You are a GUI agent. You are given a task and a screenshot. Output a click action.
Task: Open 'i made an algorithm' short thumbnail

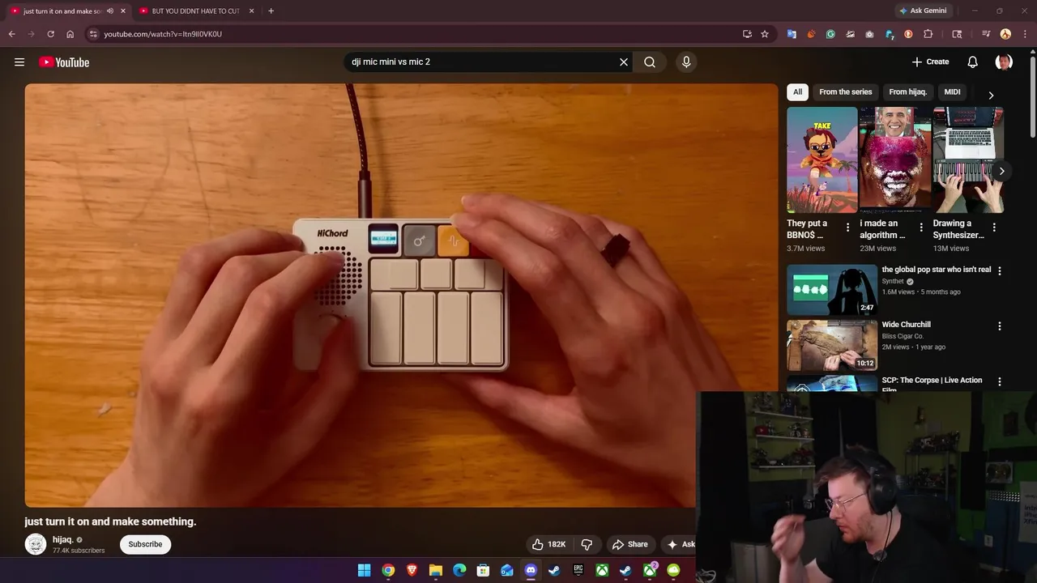tap(895, 160)
